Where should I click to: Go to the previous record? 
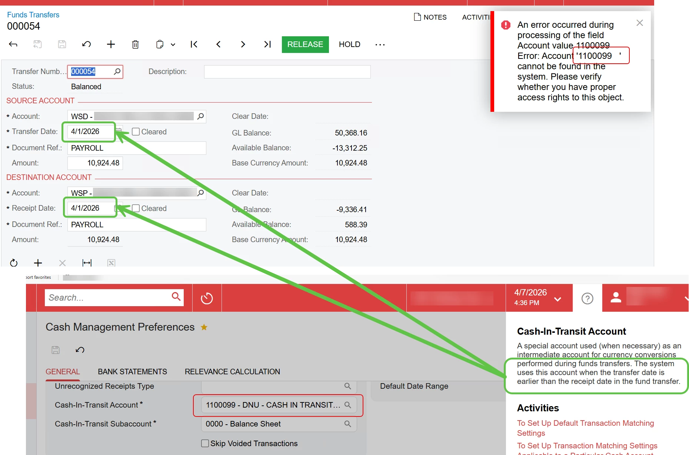pos(218,44)
